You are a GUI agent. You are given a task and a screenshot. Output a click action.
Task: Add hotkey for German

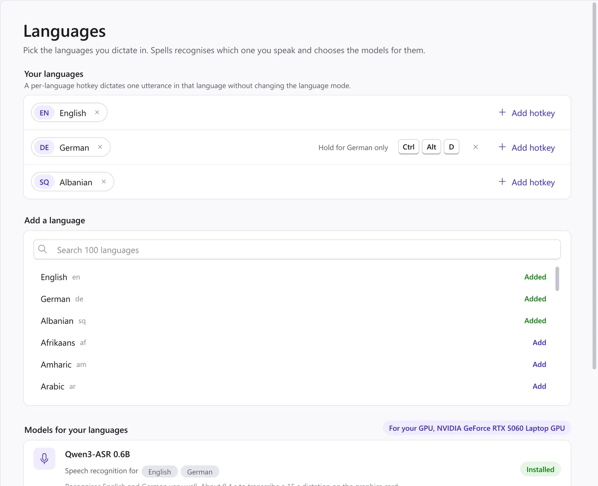[527, 147]
